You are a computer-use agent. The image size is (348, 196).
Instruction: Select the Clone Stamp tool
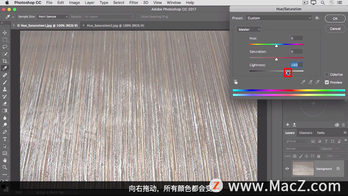point(5,89)
